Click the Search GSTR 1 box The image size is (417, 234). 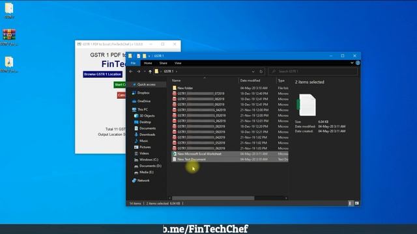click(313, 71)
